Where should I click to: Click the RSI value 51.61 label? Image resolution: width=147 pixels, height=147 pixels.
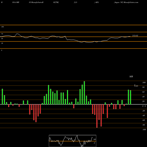tap(135, 36)
